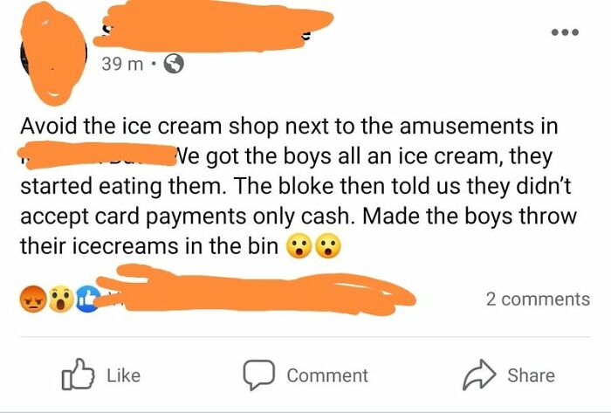Click the arrow icon beside Share

click(479, 375)
